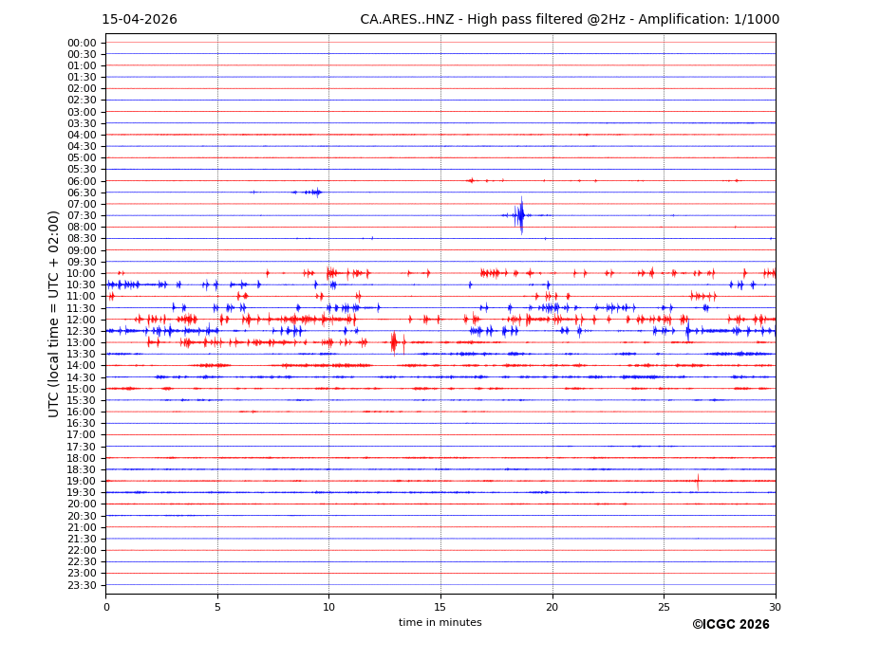Click the UTC local time y-axis label
880x660 pixels.
click(54, 313)
